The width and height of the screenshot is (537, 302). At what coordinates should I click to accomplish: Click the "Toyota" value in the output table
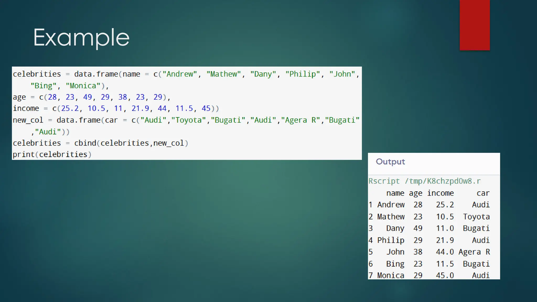(x=476, y=217)
